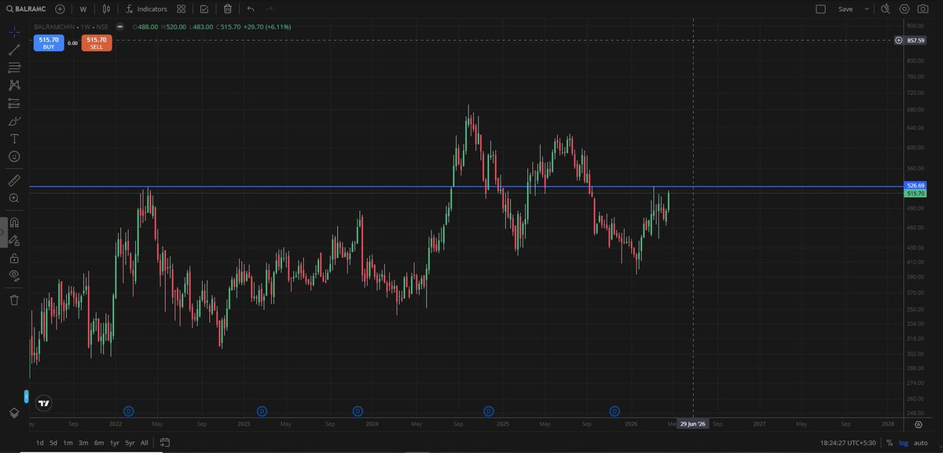Open the Emoji sticker tool
943x453 pixels.
13,156
